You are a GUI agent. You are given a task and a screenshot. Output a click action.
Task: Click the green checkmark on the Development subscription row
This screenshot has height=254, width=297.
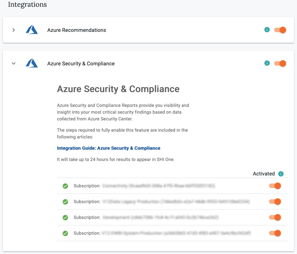pos(65,217)
